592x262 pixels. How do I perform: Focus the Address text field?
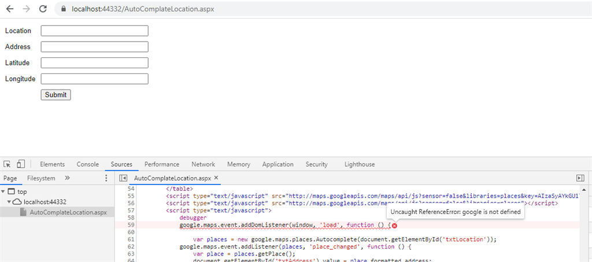[x=94, y=47]
